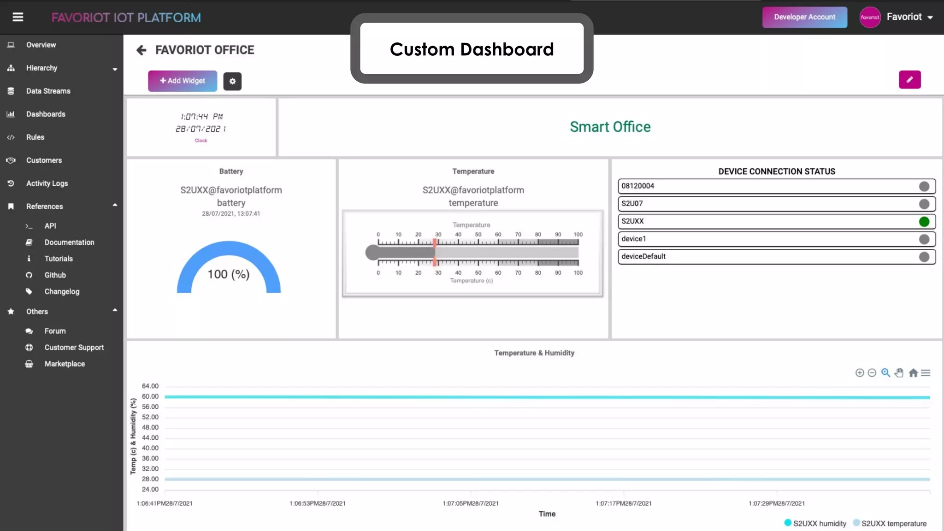Click the temperature linear gauge marker
This screenshot has height=531, width=944.
tap(434, 252)
